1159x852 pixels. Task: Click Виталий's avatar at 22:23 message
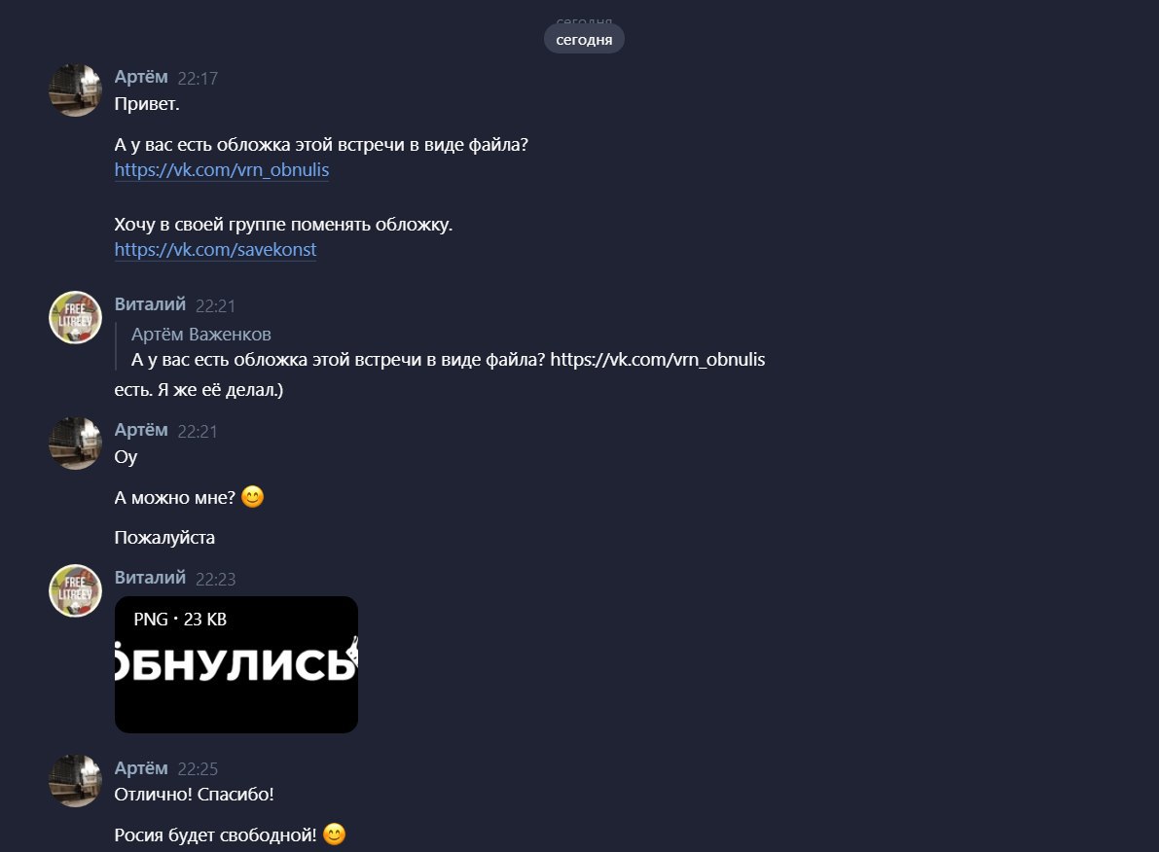pyautogui.click(x=75, y=591)
